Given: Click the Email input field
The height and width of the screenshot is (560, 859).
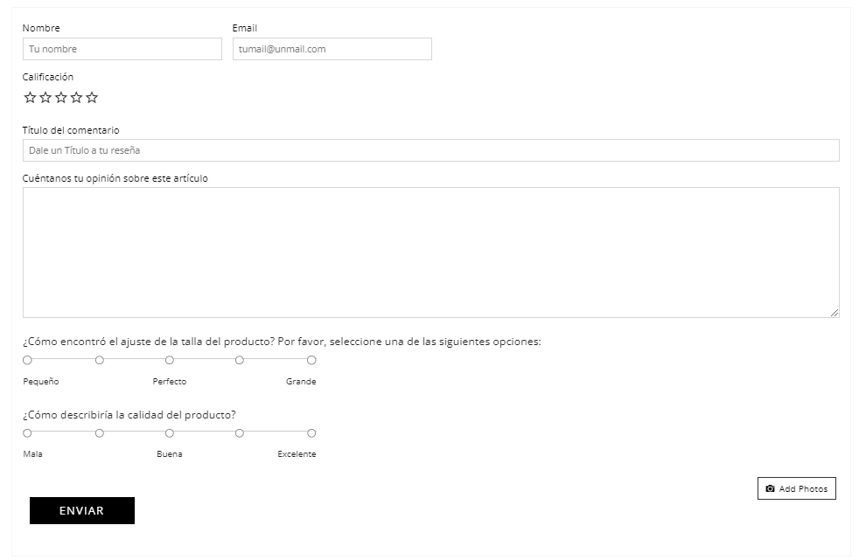Looking at the screenshot, I should pyautogui.click(x=332, y=49).
